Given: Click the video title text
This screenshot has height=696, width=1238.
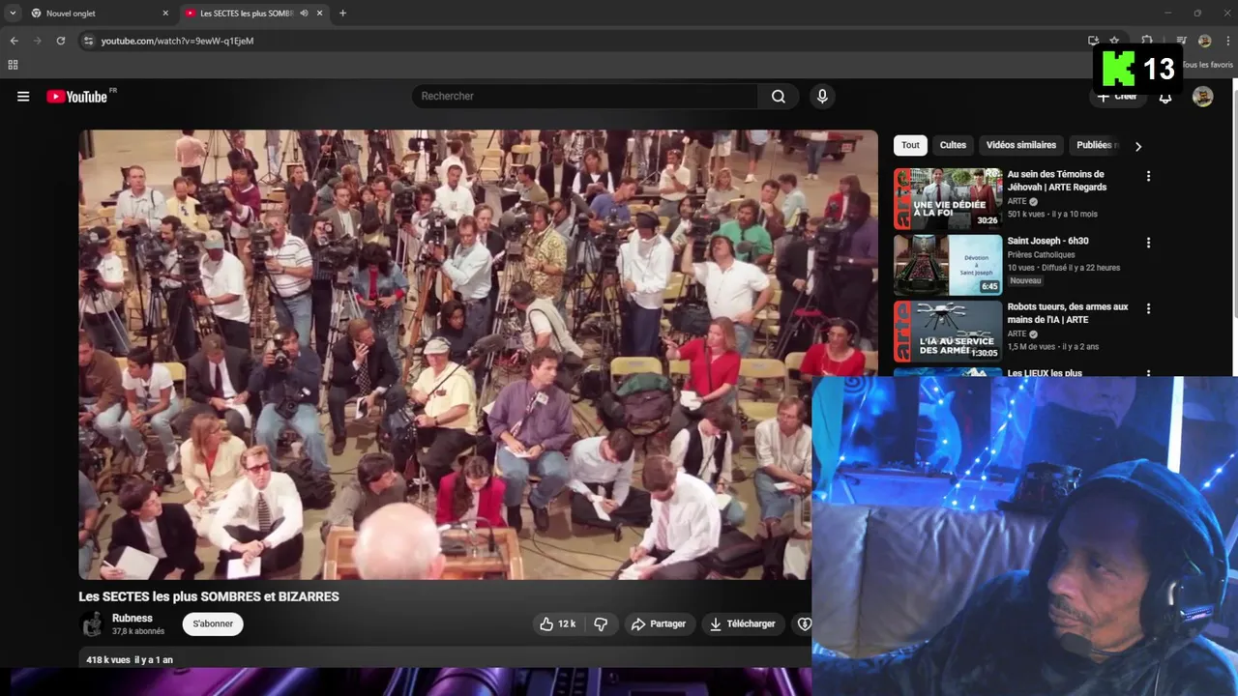Looking at the screenshot, I should coord(209,596).
